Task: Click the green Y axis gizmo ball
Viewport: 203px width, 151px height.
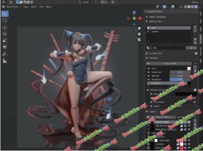Action: (134, 18)
